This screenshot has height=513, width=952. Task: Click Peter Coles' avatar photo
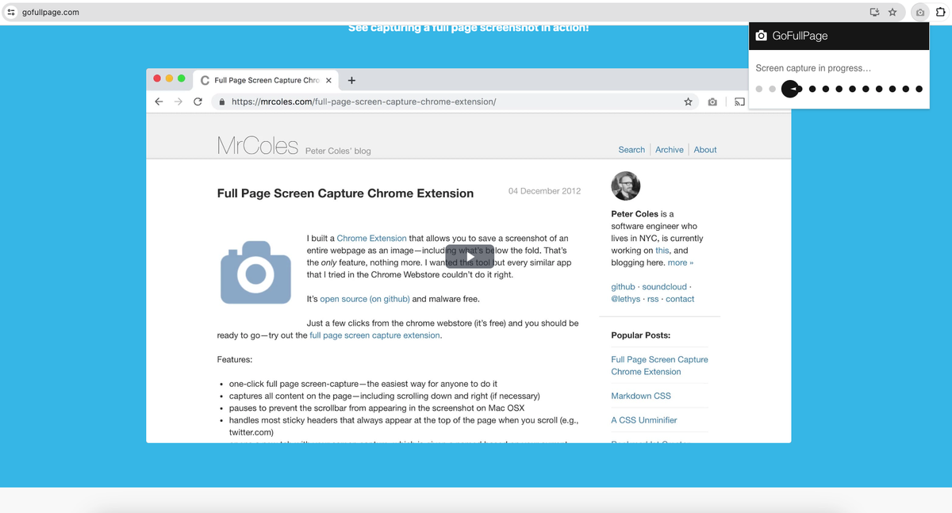tap(625, 186)
